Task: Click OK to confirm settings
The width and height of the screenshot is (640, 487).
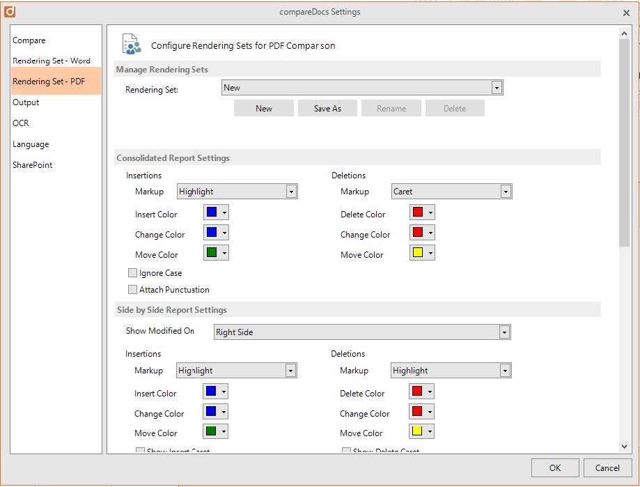Action: (x=555, y=467)
